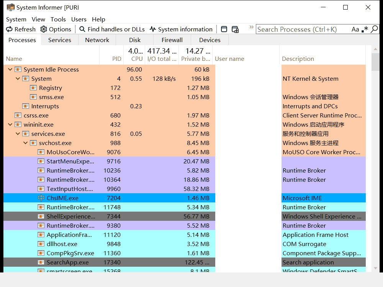This screenshot has width=383, height=287.
Task: Collapse the System process node
Action: tap(18, 78)
